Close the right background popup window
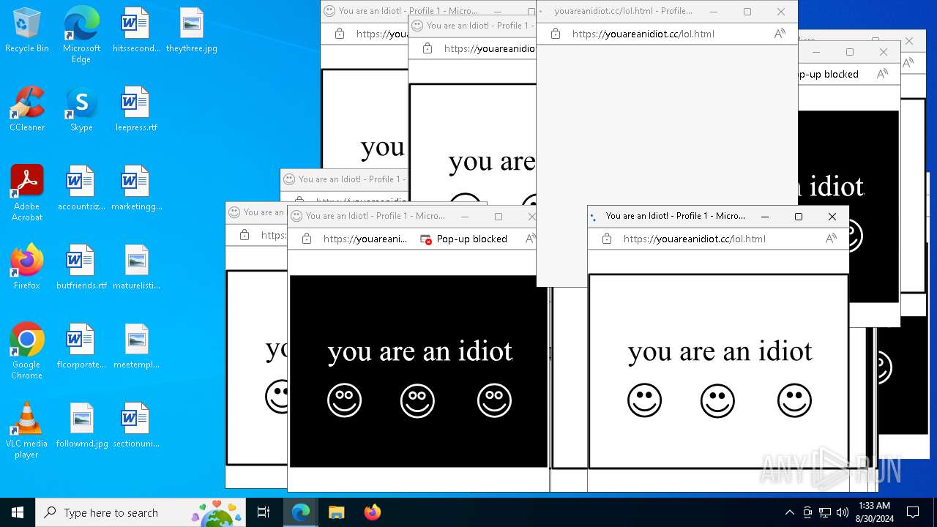Screen dimensions: 937x527 (x=884, y=52)
